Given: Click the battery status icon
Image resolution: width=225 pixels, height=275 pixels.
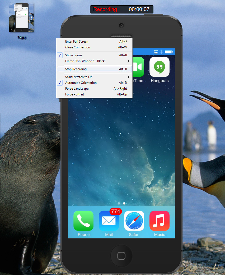Looking at the screenshot, I should click(x=168, y=52).
